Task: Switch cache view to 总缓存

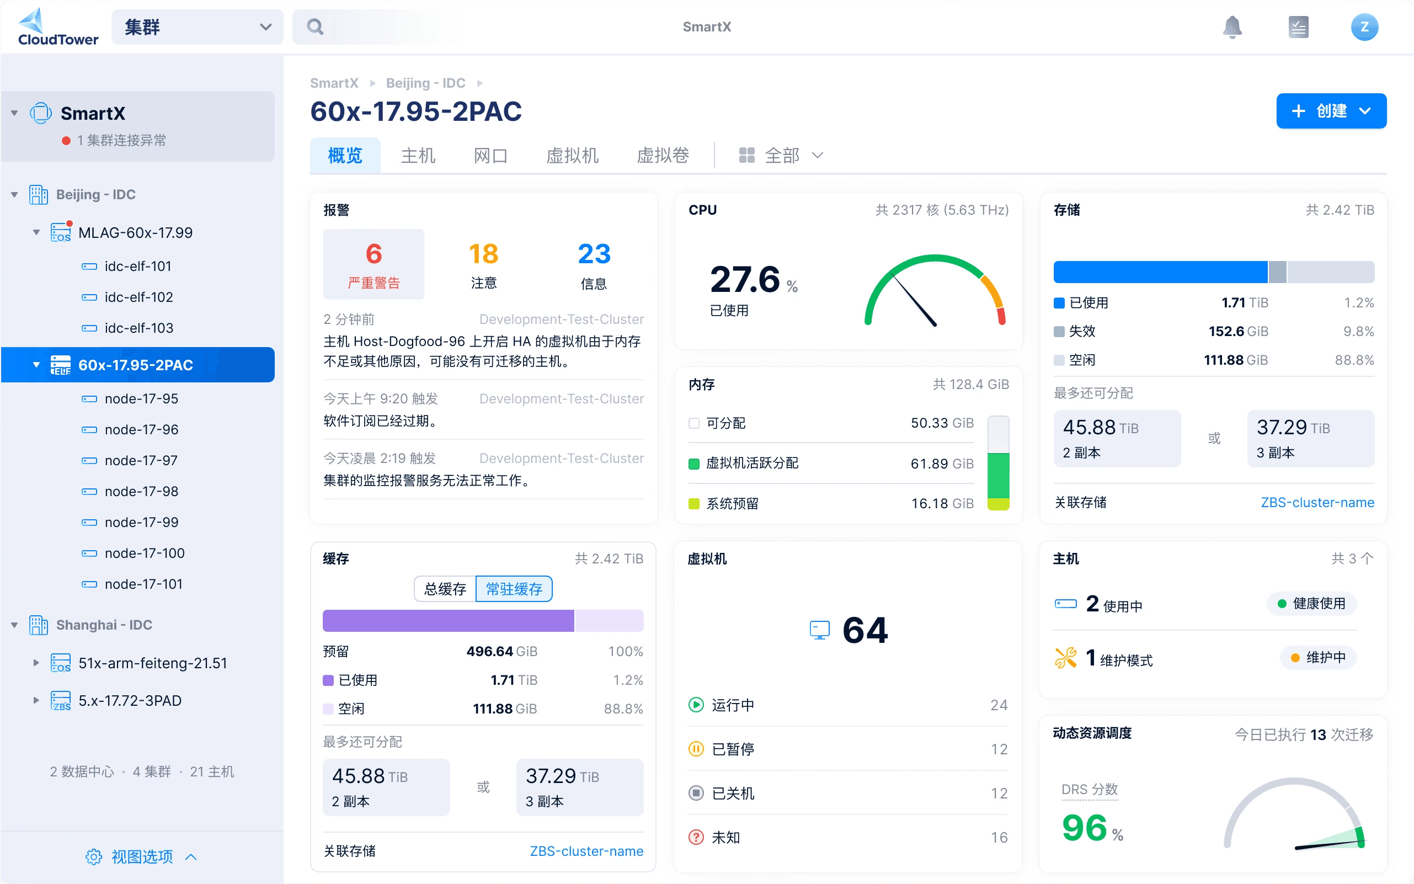Action: (444, 589)
